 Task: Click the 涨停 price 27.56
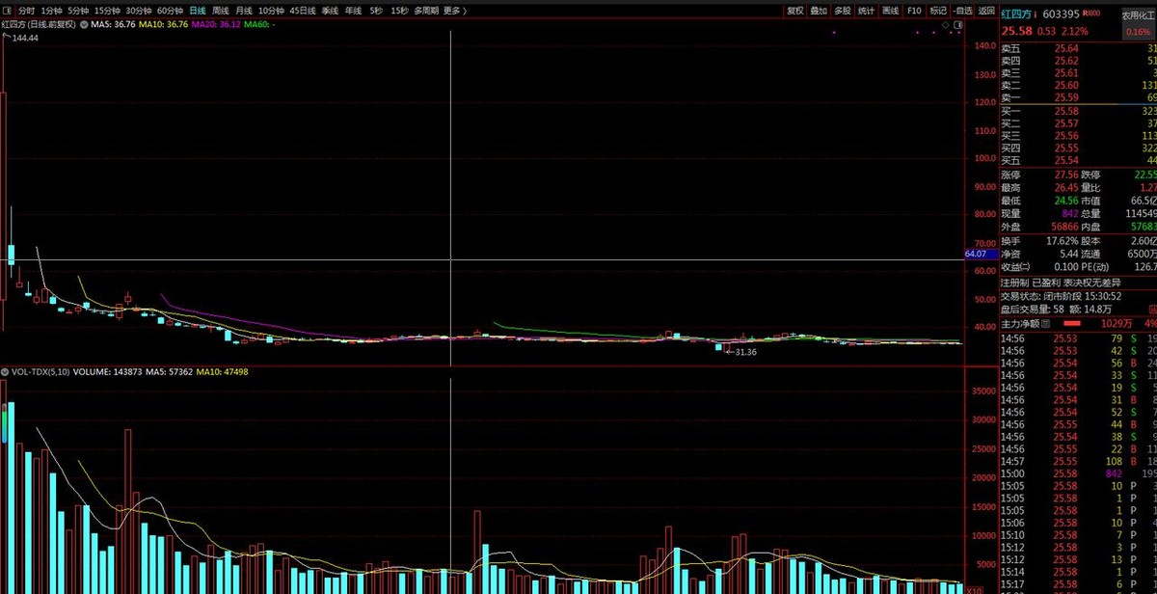tap(1067, 175)
